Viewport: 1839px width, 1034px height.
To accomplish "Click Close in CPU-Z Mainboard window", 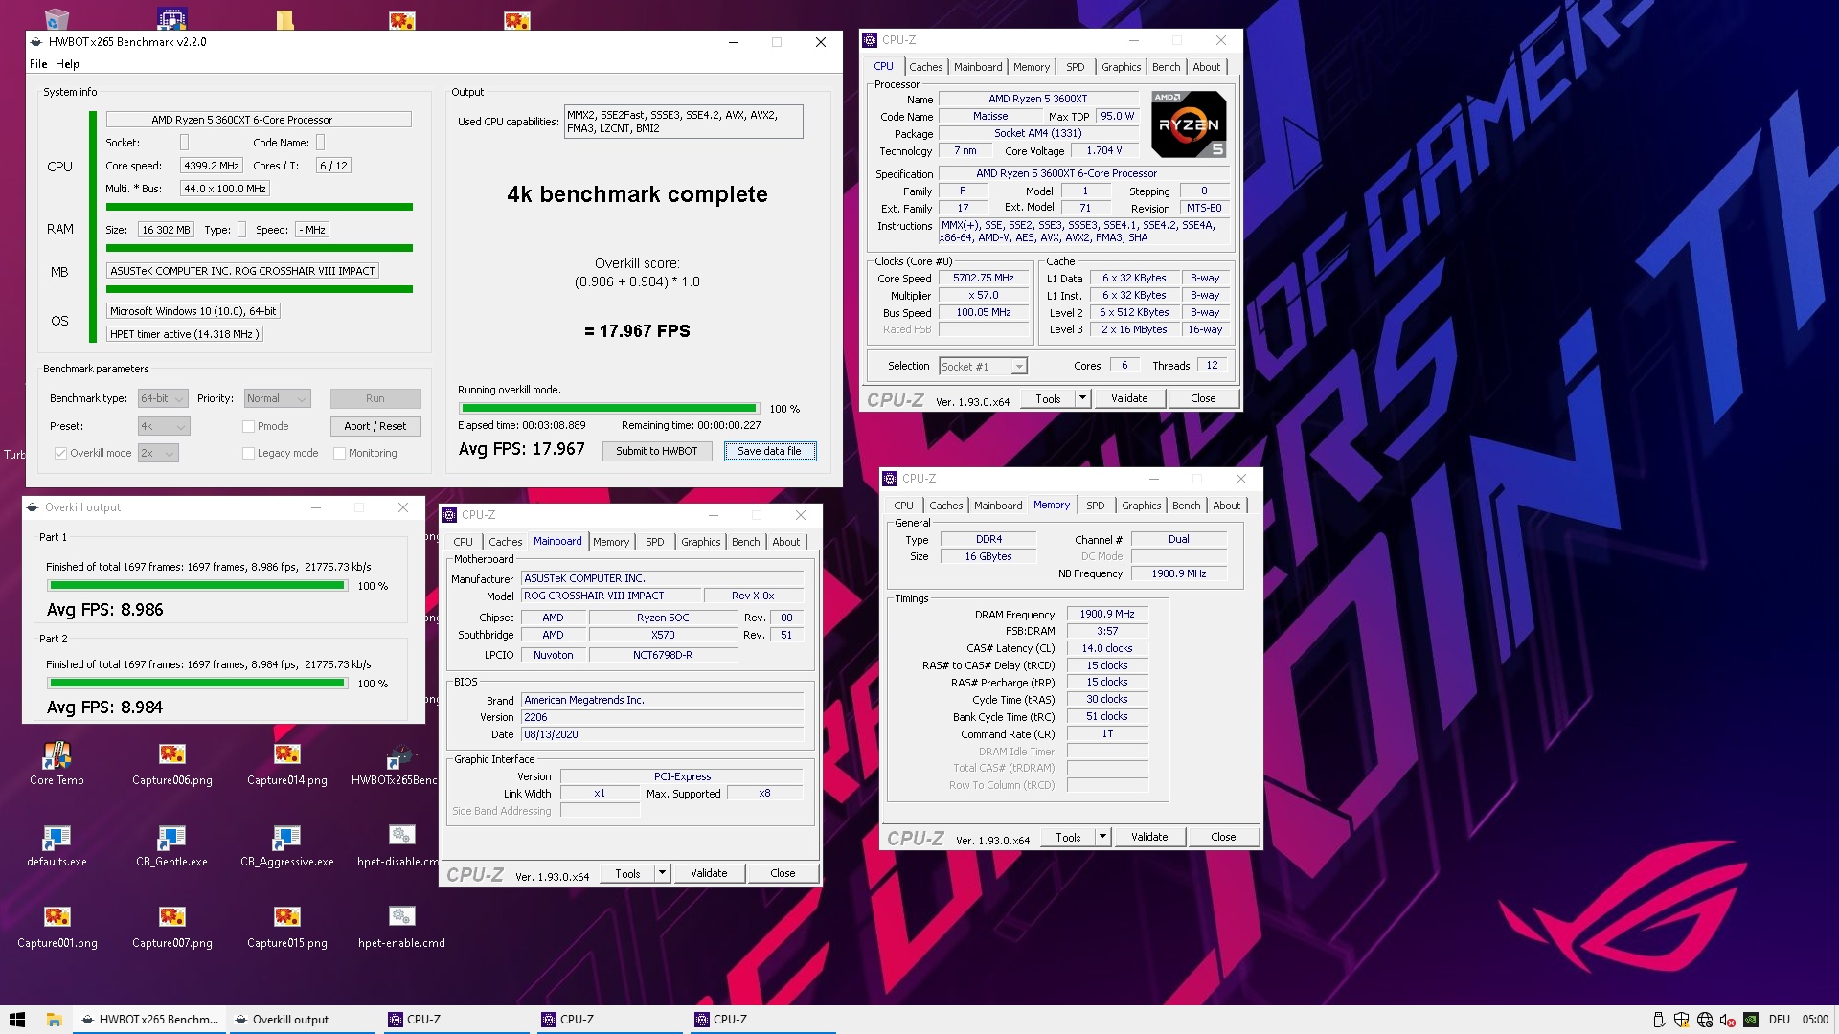I will [x=783, y=873].
